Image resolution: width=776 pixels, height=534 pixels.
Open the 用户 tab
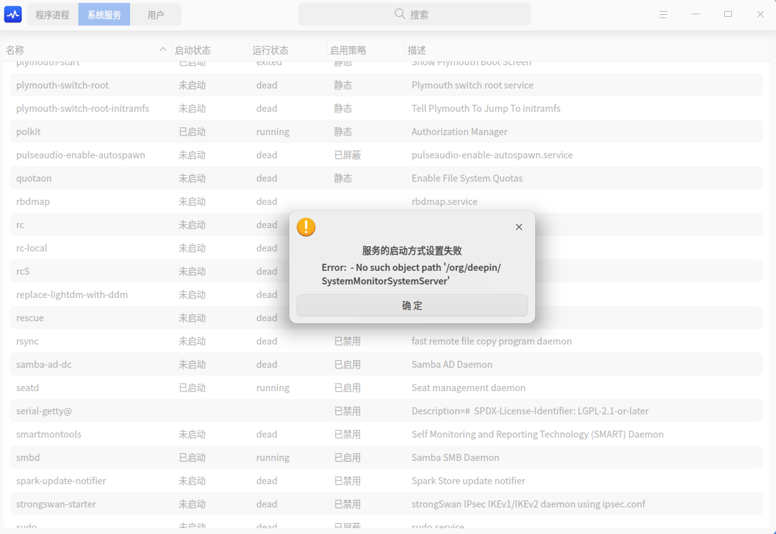155,15
